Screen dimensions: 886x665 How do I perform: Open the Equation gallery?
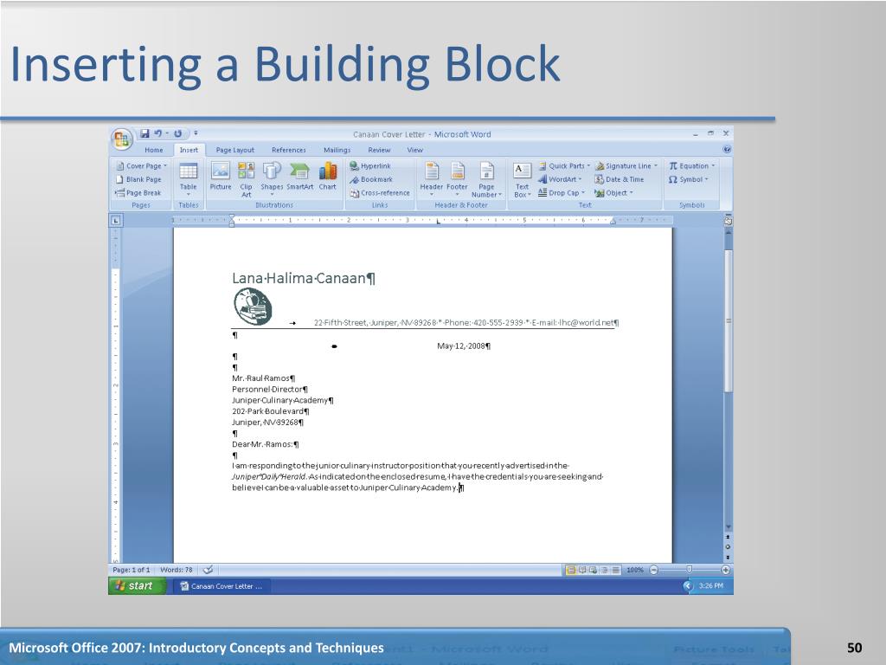pos(692,165)
